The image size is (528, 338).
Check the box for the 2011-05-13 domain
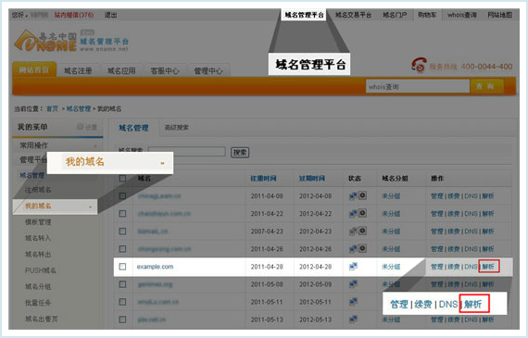point(122,319)
